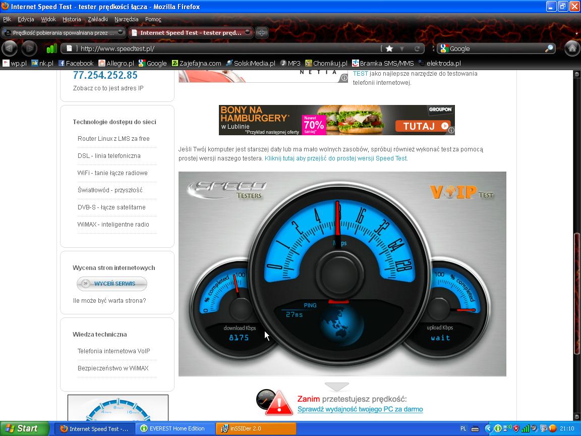Image resolution: width=581 pixels, height=436 pixels.
Task: Open the Allegro.pl bookmark
Action: click(x=117, y=64)
